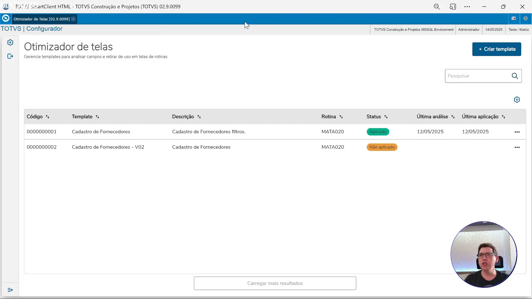532x299 pixels.
Task: Sort table by Última análise column
Action: tap(453, 117)
